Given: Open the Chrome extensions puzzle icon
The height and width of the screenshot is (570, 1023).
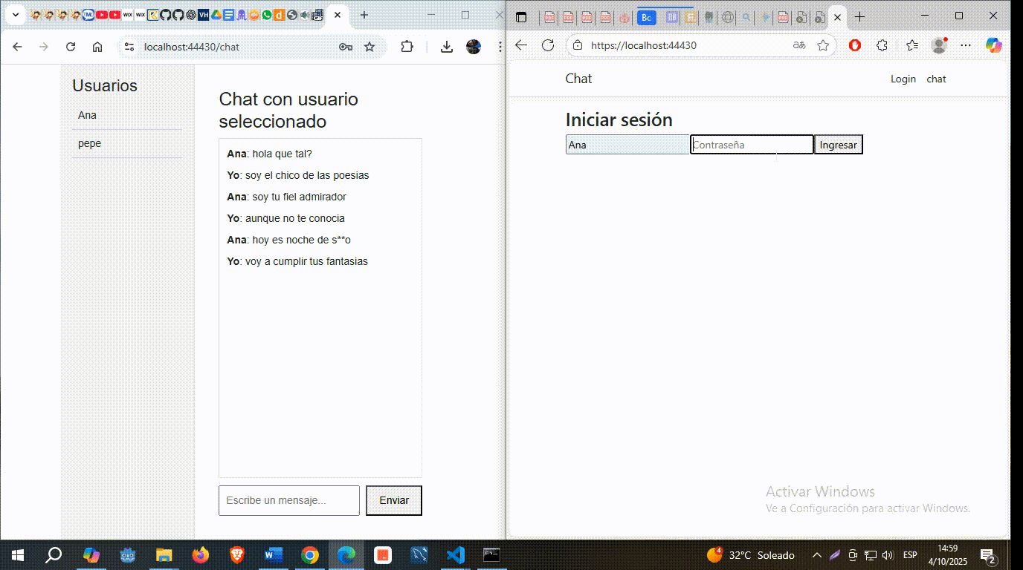Looking at the screenshot, I should [407, 46].
